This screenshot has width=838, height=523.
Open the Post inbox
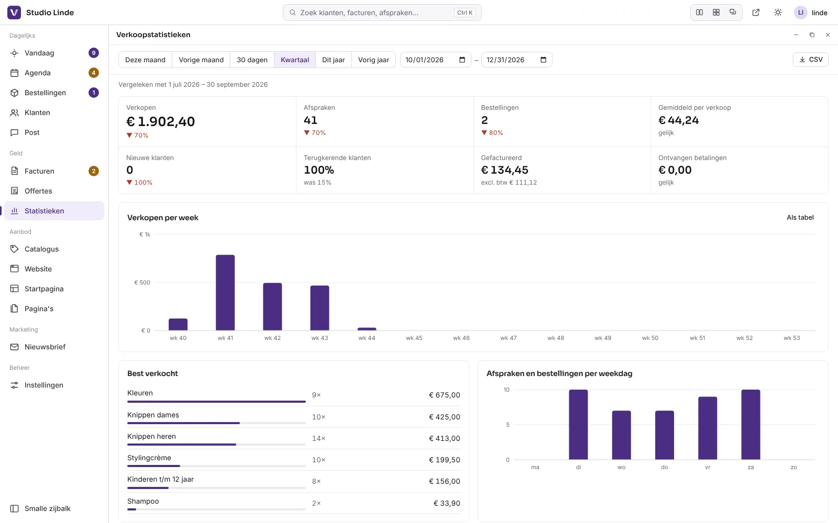click(x=54, y=132)
